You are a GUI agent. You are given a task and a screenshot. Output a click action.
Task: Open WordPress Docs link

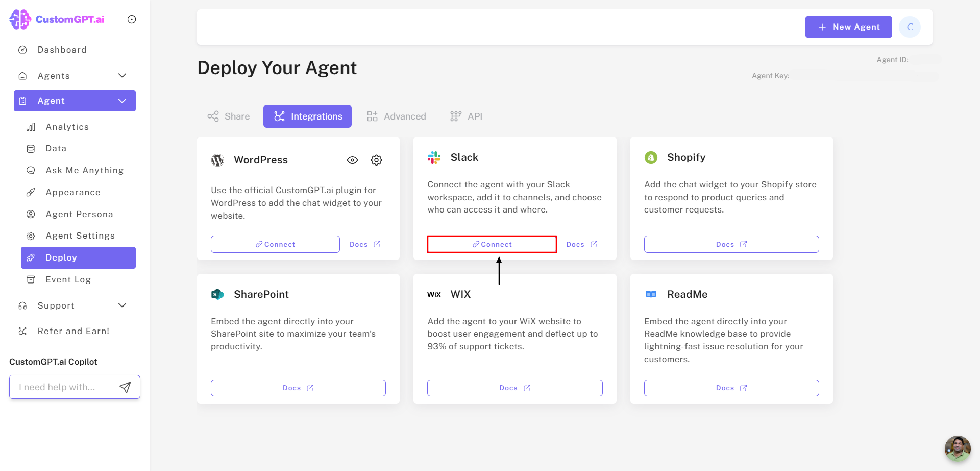tap(365, 244)
